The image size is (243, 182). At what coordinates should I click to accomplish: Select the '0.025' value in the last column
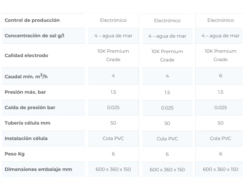220,107
